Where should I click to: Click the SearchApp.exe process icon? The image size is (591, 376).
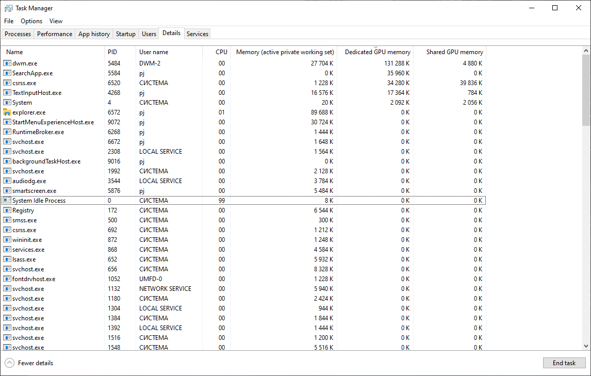click(7, 73)
